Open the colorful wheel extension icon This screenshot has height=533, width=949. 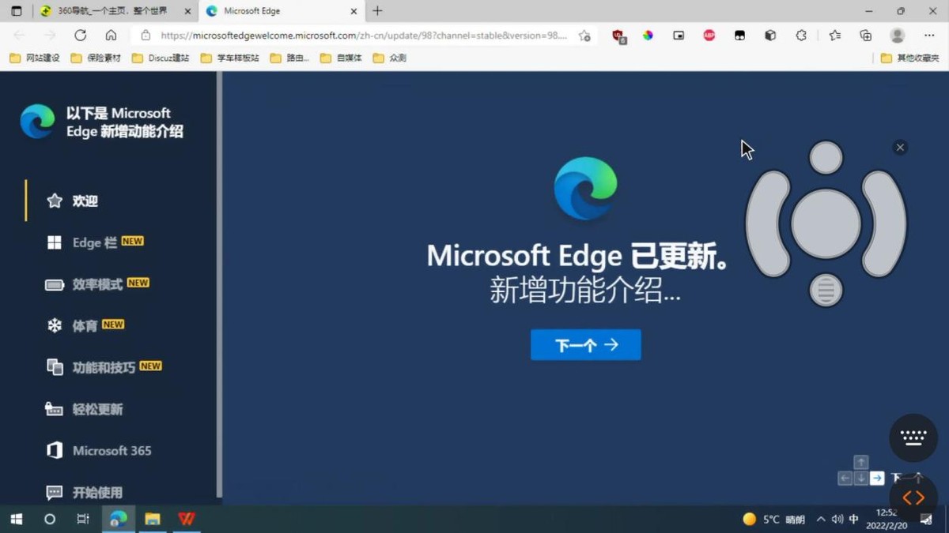tap(648, 36)
